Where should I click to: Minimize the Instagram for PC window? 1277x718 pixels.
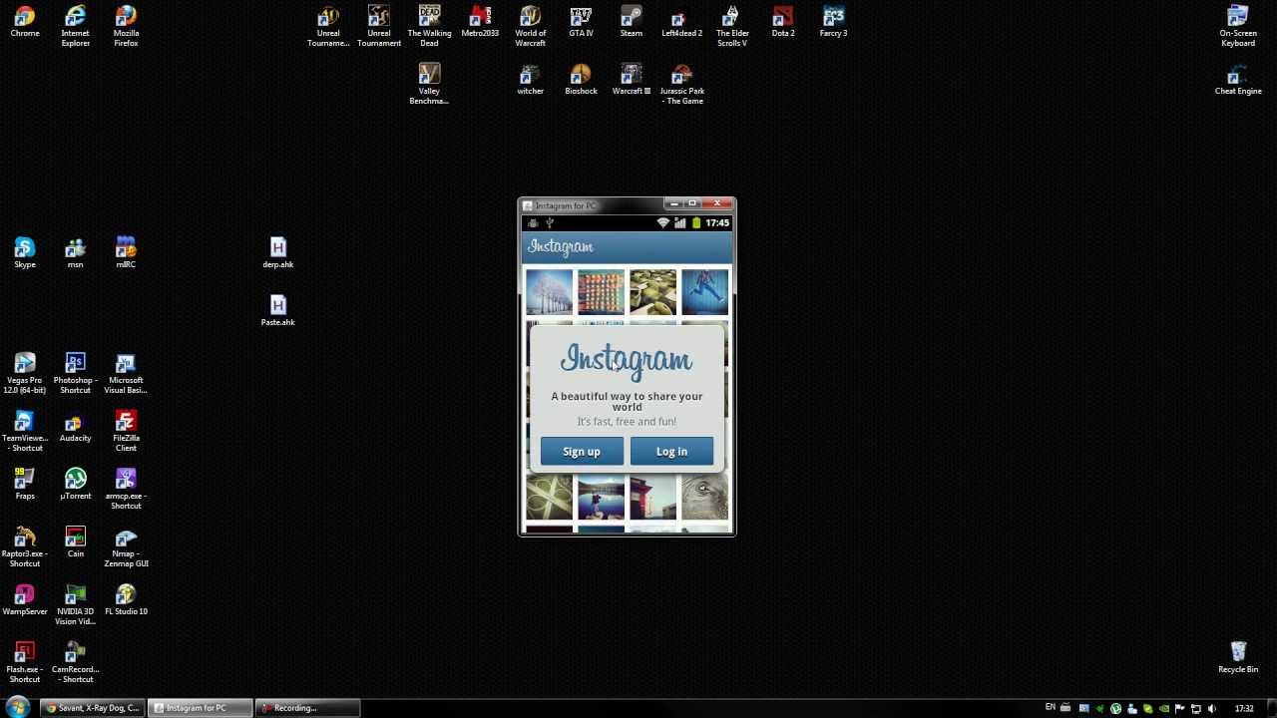click(x=674, y=203)
